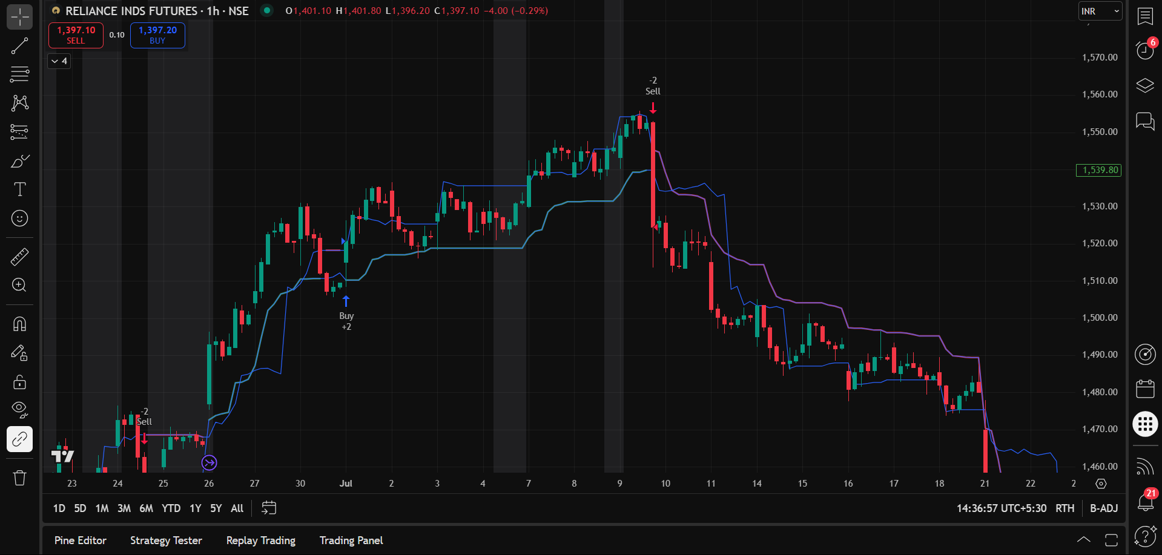This screenshot has width=1162, height=555.
Task: Click the blue BUY 1,397.20 button
Action: (x=157, y=35)
